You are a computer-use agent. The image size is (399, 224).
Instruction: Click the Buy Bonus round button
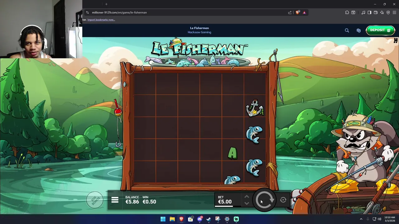(x=95, y=200)
